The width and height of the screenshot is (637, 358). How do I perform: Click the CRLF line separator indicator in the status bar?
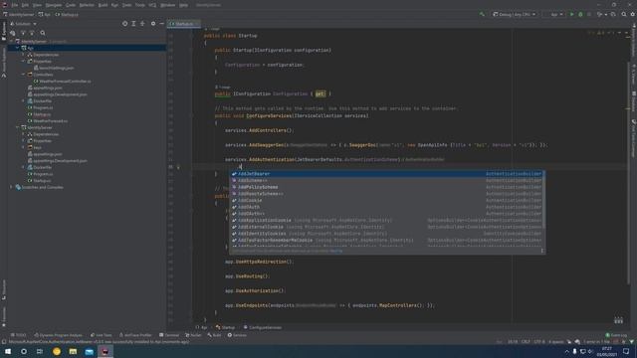(526, 342)
